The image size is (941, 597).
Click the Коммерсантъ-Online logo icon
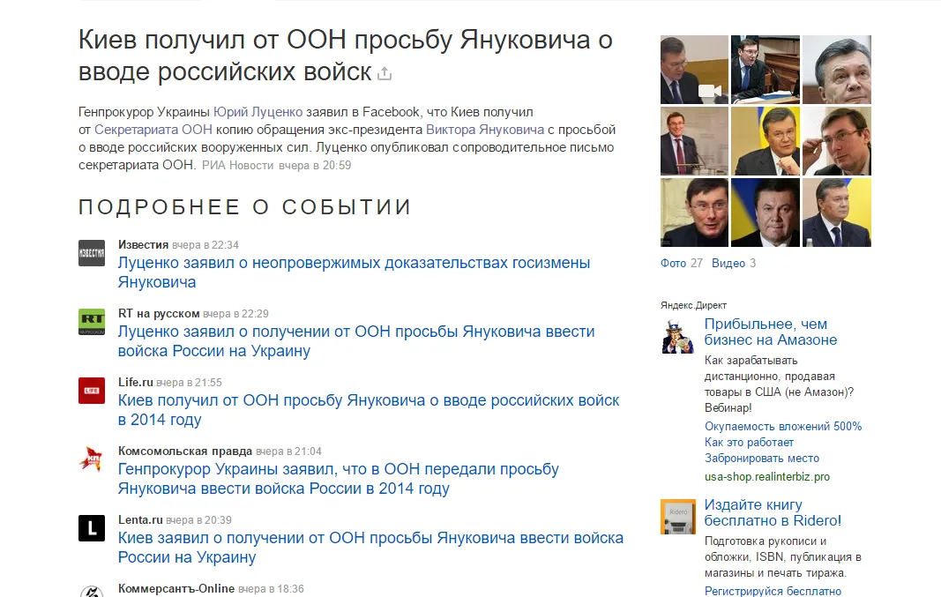click(92, 592)
